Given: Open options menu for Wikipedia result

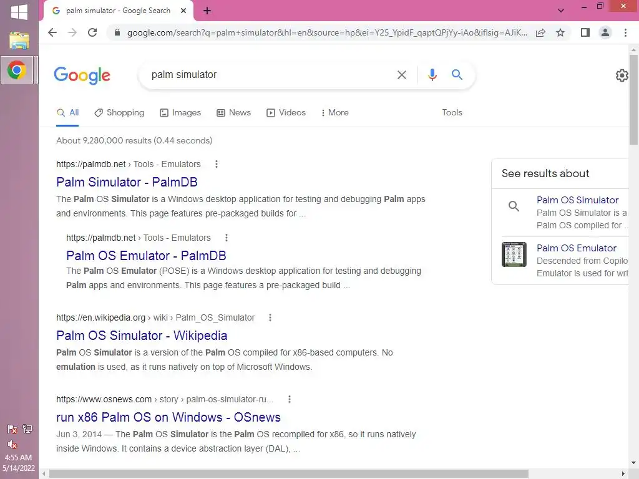Looking at the screenshot, I should [270, 317].
